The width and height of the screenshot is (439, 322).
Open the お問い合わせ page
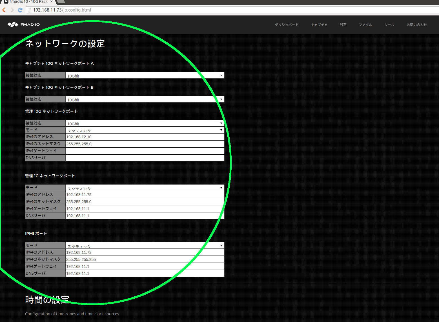tap(417, 25)
